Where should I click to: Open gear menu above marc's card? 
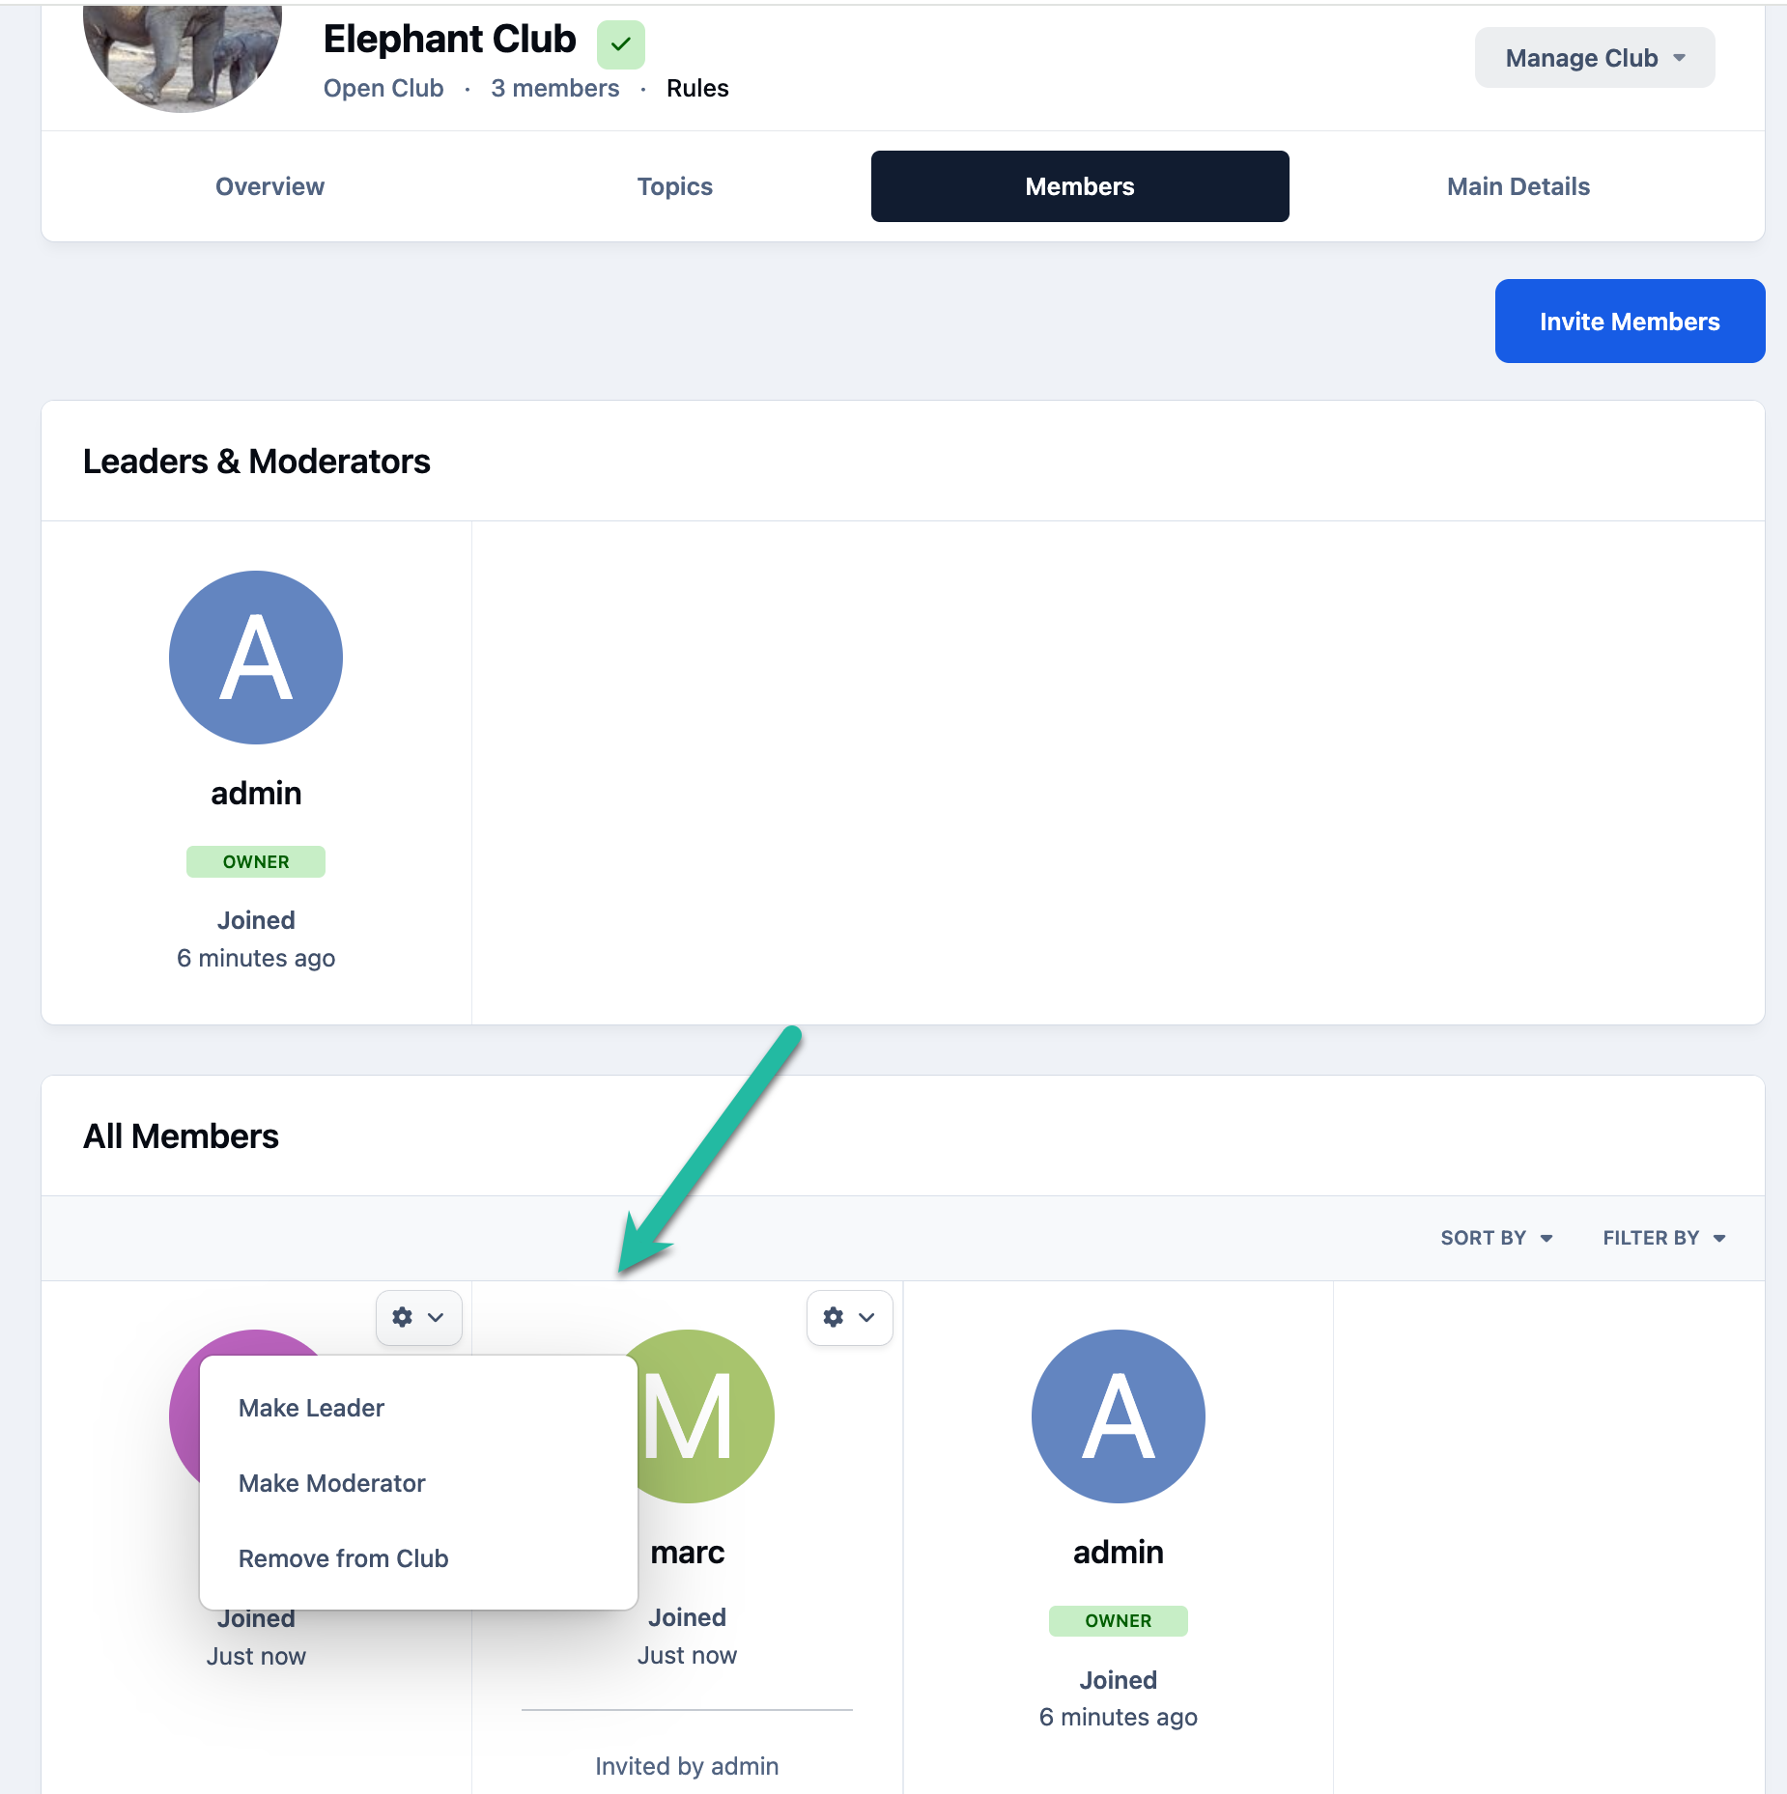click(x=849, y=1317)
